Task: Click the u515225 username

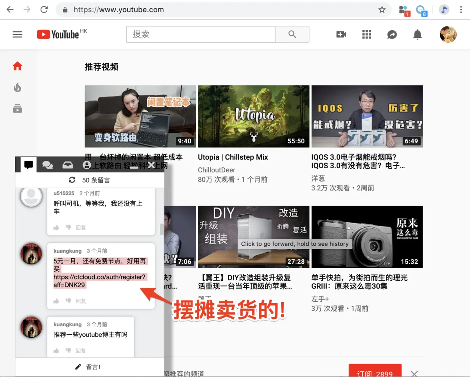Action: [64, 193]
